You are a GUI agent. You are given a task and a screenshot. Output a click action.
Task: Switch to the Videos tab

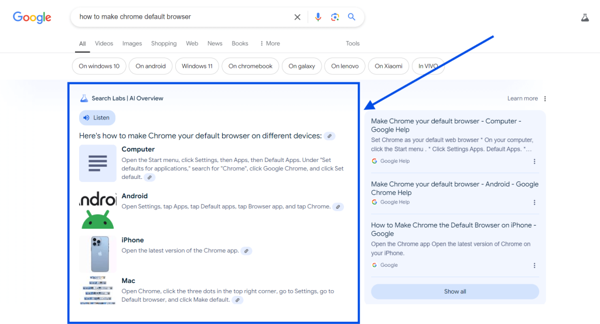pyautogui.click(x=104, y=43)
